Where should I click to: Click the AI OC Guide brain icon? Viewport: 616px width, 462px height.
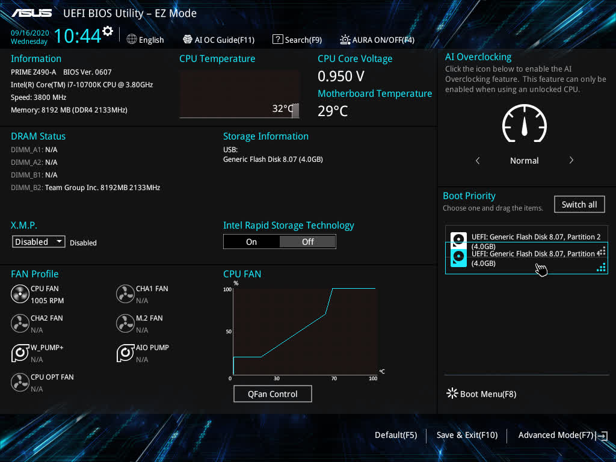(188, 39)
